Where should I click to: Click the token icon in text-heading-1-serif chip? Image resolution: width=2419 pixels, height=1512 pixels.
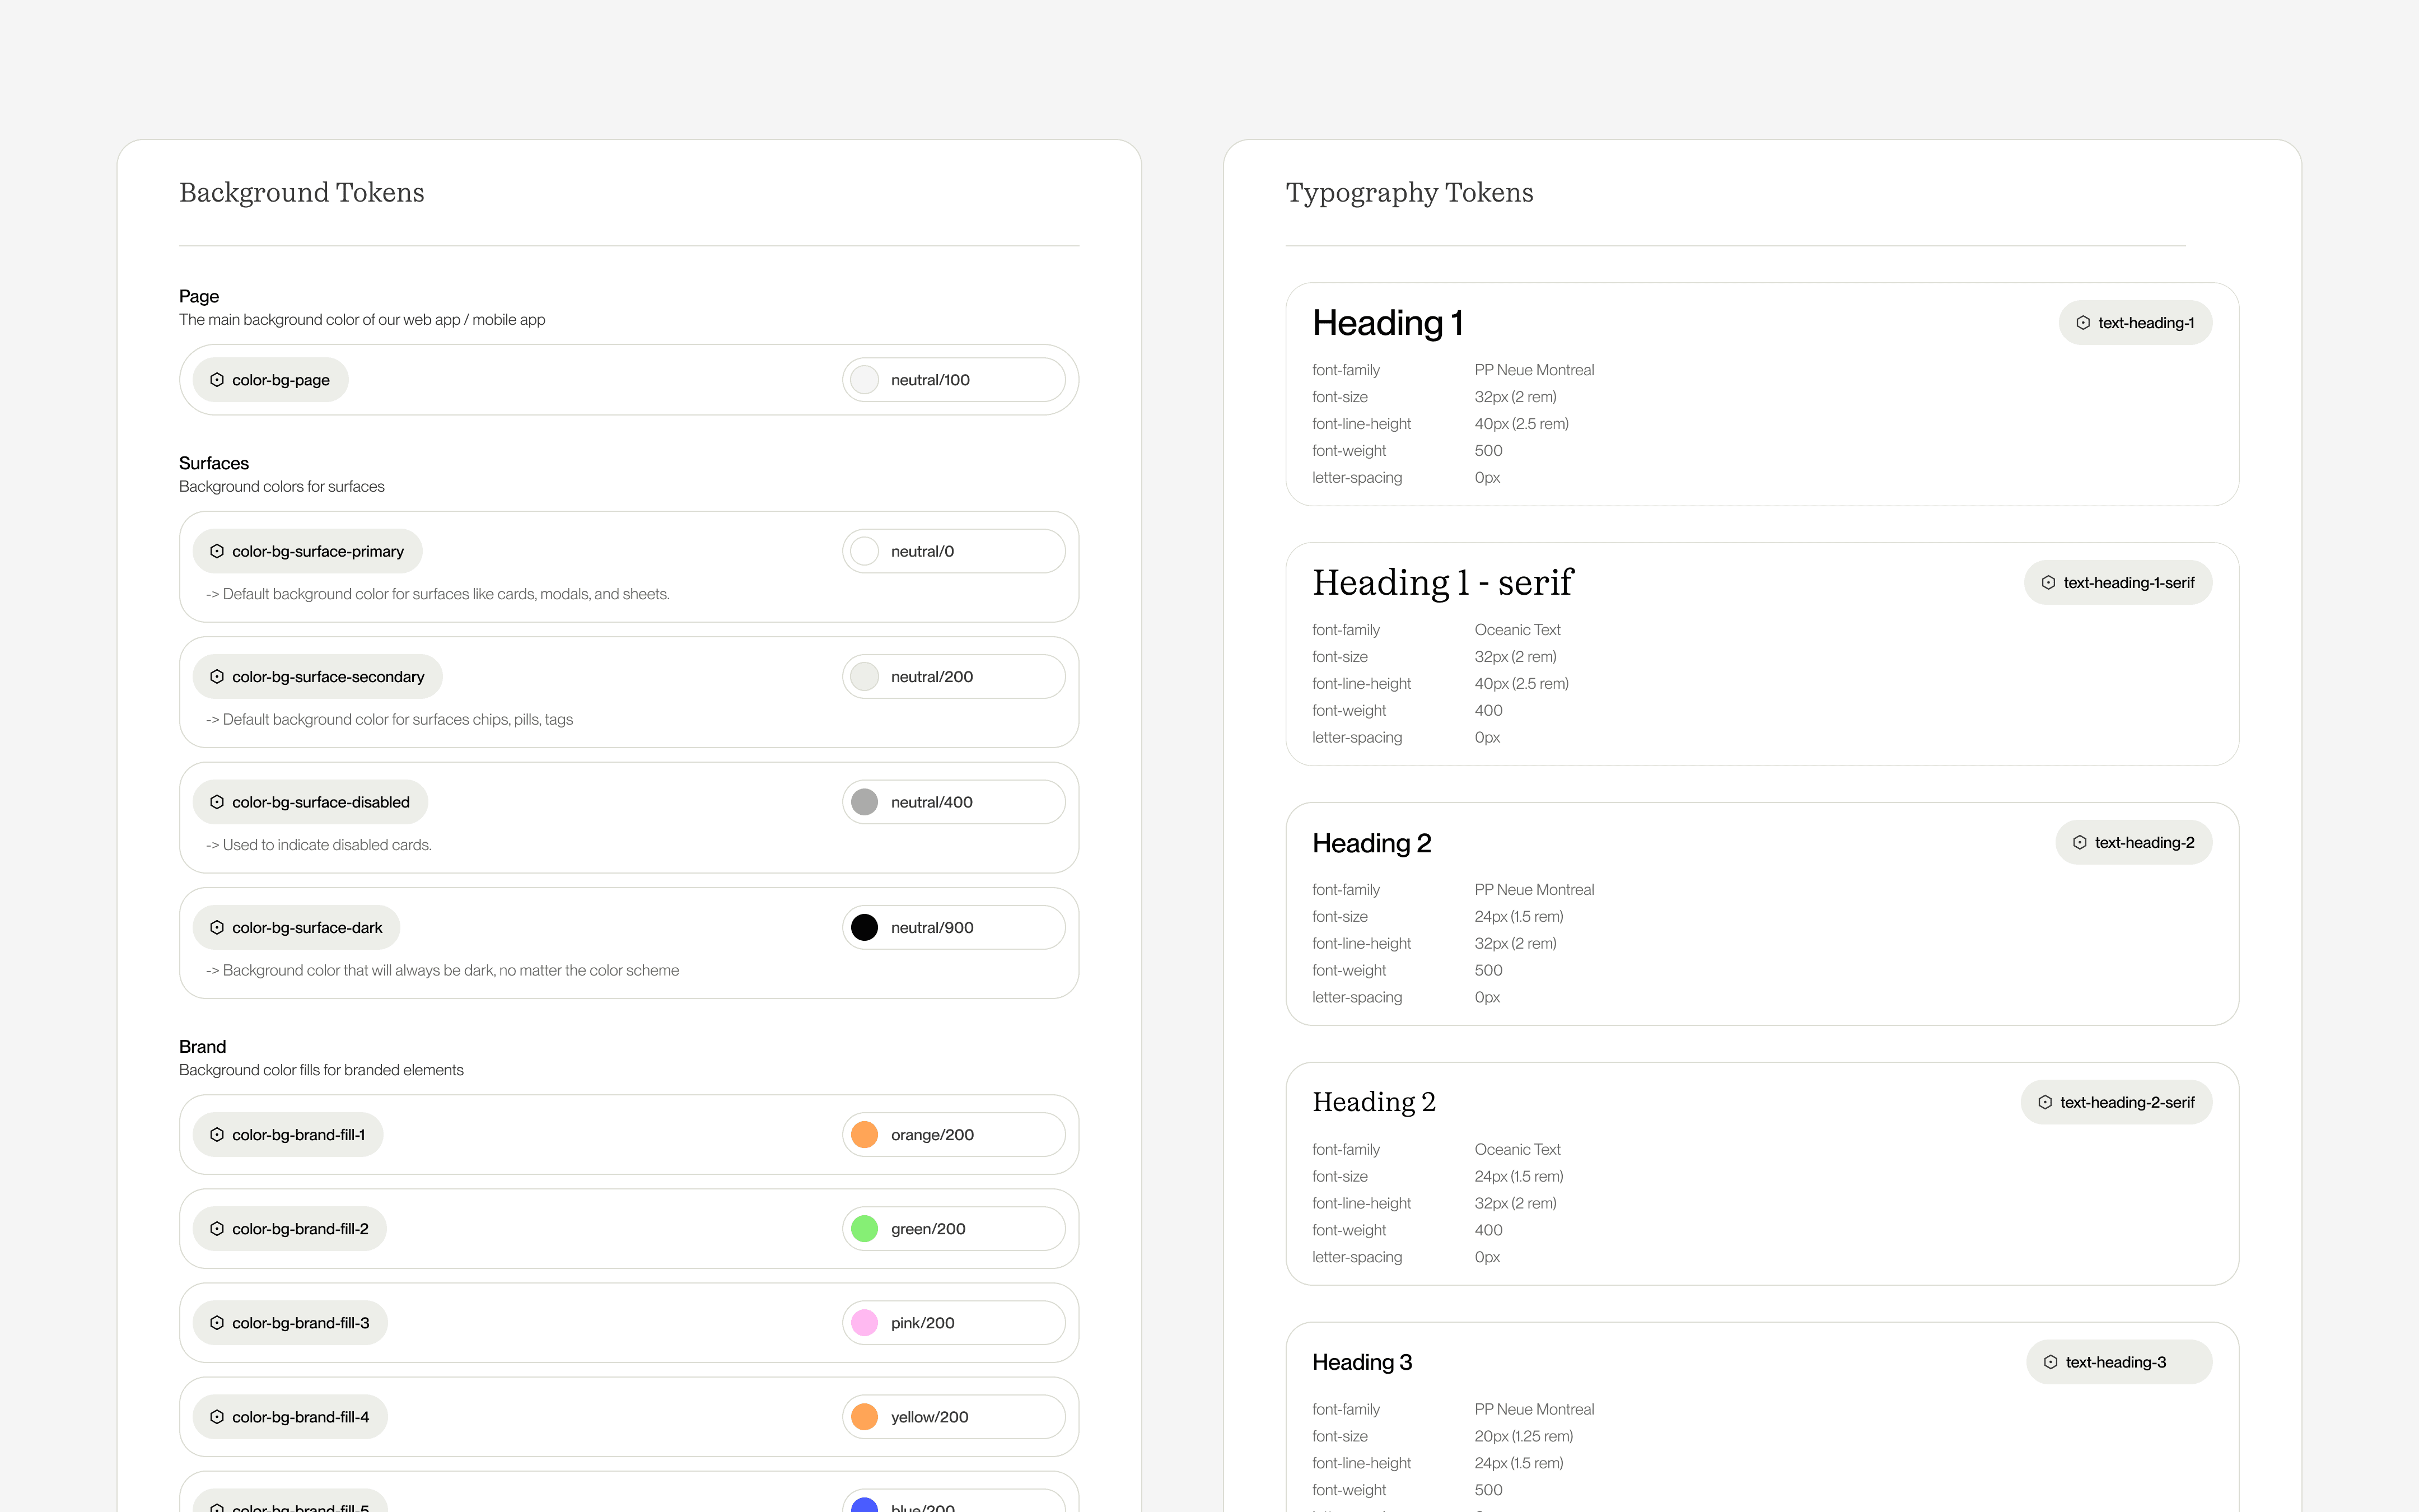point(2048,583)
